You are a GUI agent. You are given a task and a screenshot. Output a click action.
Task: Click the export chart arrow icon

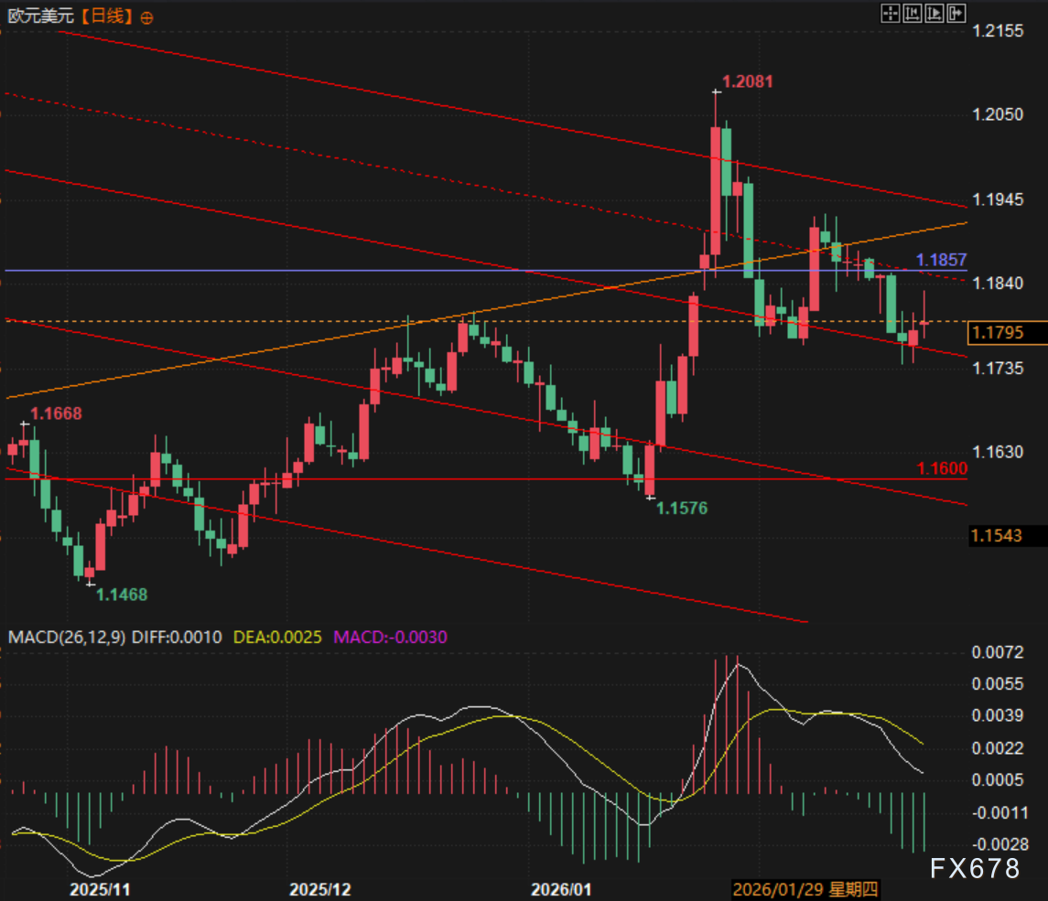[x=956, y=14]
